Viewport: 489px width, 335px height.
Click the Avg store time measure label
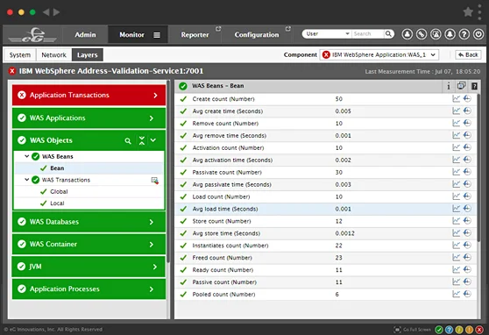click(226, 233)
